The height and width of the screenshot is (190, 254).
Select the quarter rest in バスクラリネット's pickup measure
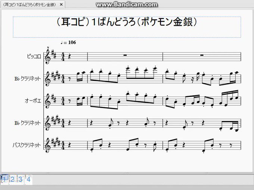pos(69,145)
